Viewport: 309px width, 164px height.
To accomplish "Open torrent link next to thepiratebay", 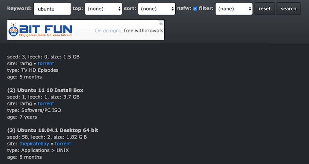I will tap(63, 144).
